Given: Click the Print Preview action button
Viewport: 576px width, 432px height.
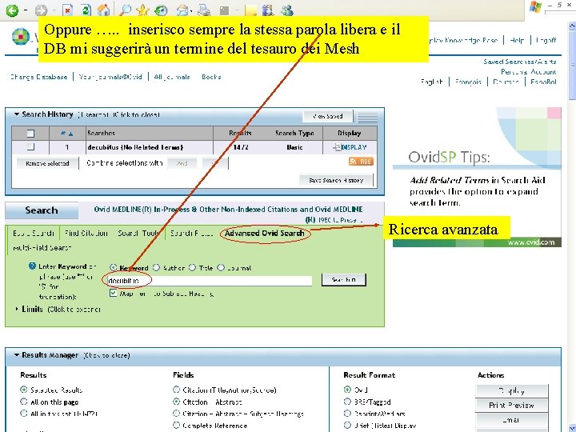Looking at the screenshot, I should (511, 405).
